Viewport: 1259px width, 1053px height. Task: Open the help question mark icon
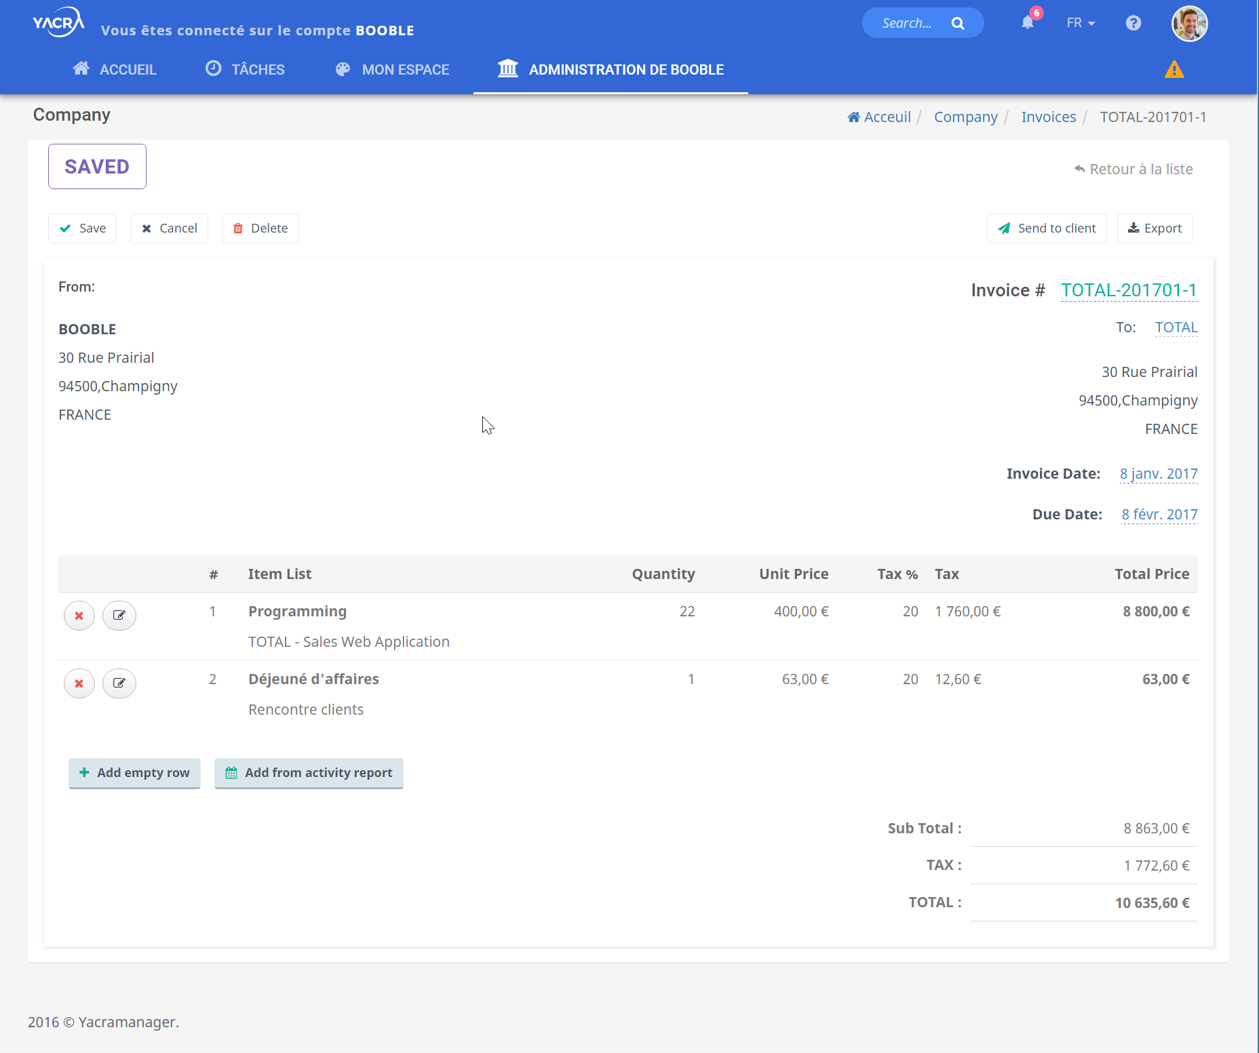click(x=1134, y=23)
